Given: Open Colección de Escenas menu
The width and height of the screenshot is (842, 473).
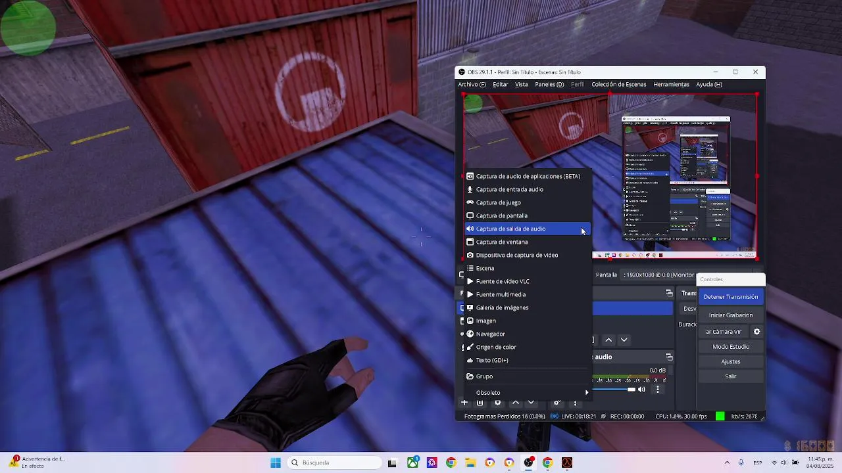Looking at the screenshot, I should point(618,84).
